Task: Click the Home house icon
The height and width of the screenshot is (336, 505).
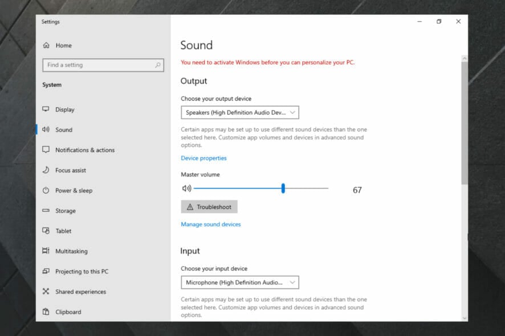Action: (x=46, y=46)
